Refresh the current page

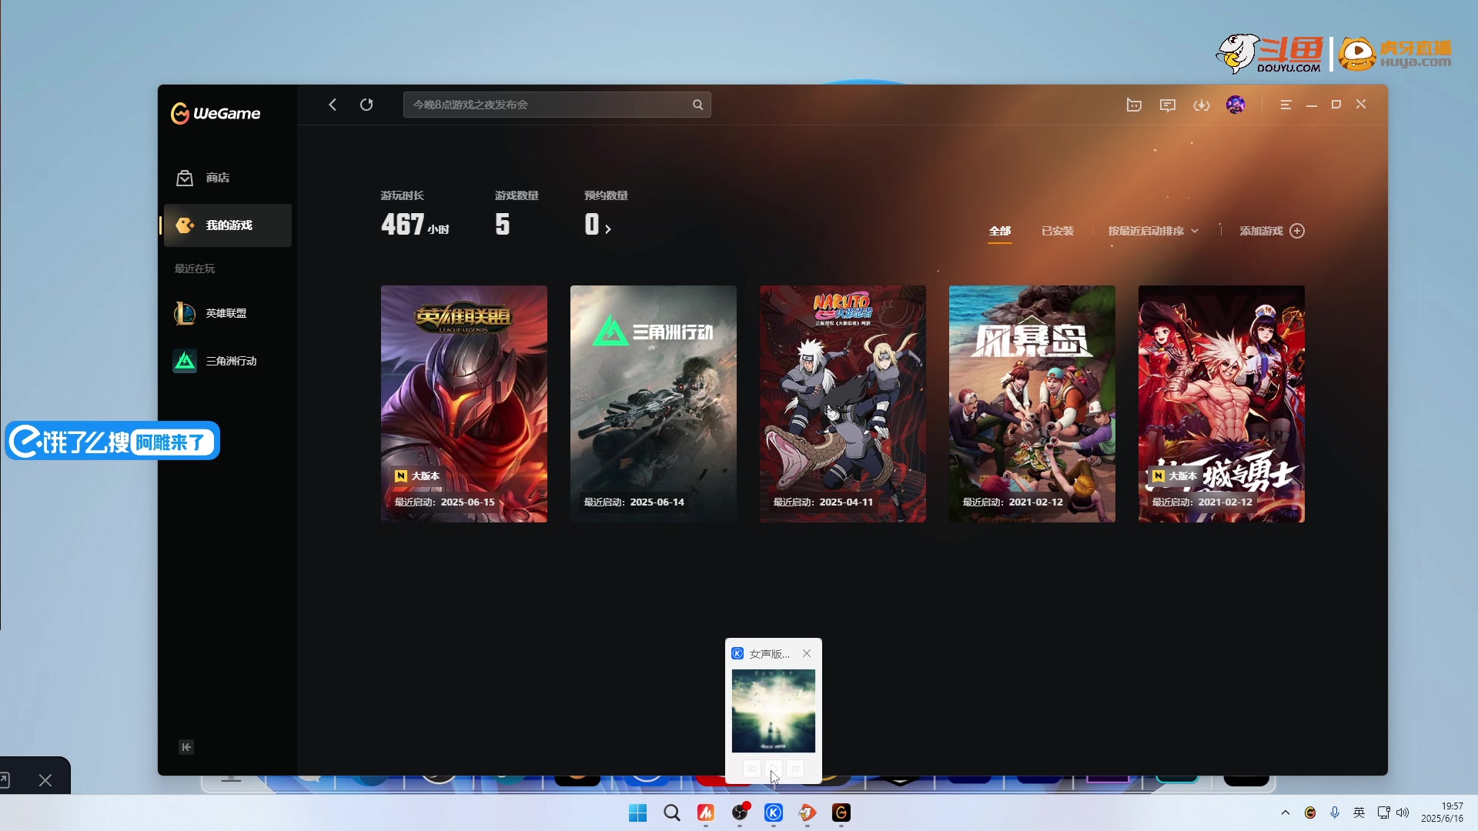[x=366, y=105]
